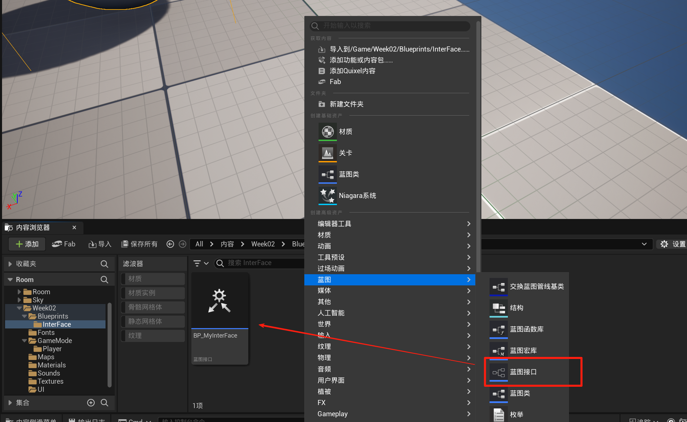Click 保存所有 save all button
Image resolution: width=687 pixels, height=422 pixels.
click(x=139, y=244)
